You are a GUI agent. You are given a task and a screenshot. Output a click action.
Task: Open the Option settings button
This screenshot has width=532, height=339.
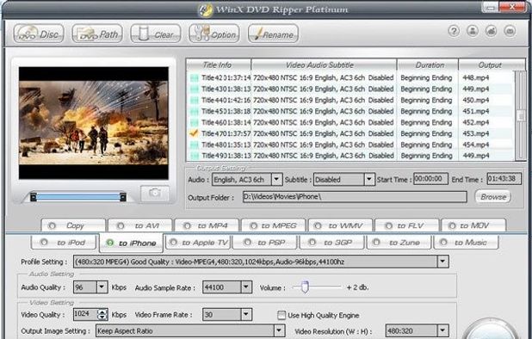click(214, 34)
